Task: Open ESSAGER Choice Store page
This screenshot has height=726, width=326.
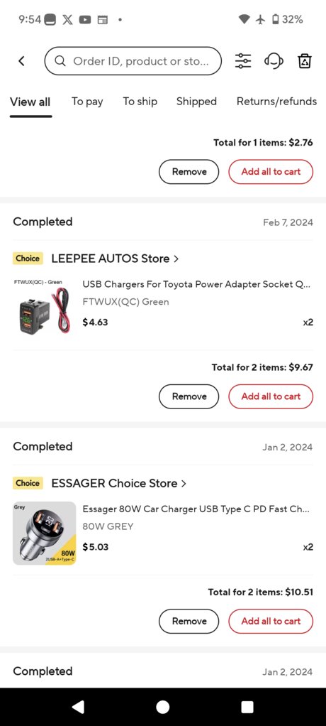Action: pos(118,483)
